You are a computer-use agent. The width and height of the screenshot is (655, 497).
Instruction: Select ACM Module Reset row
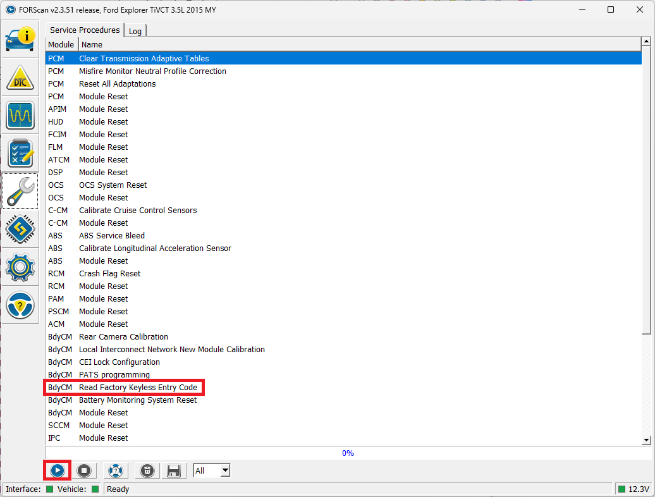click(x=343, y=324)
